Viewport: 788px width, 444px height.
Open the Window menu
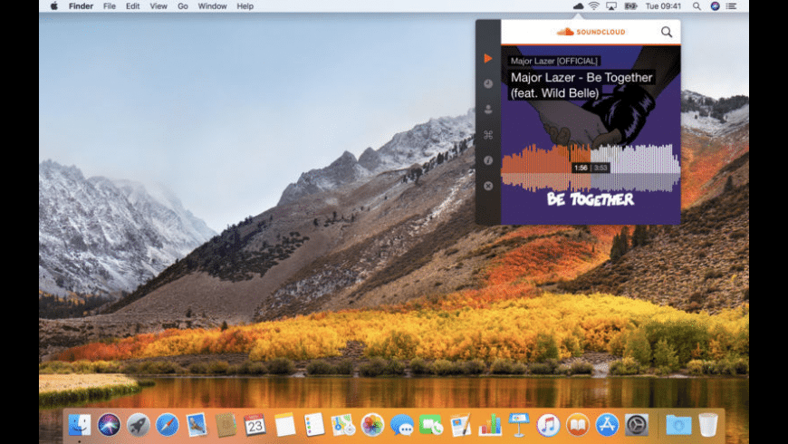(x=212, y=6)
